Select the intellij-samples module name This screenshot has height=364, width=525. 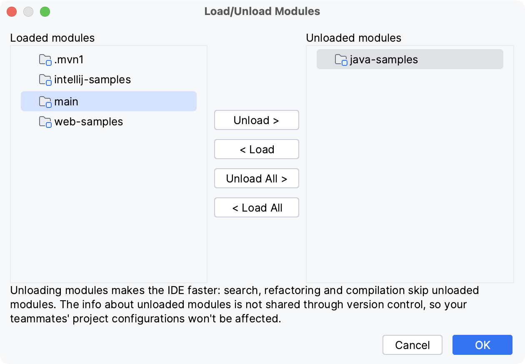point(92,80)
